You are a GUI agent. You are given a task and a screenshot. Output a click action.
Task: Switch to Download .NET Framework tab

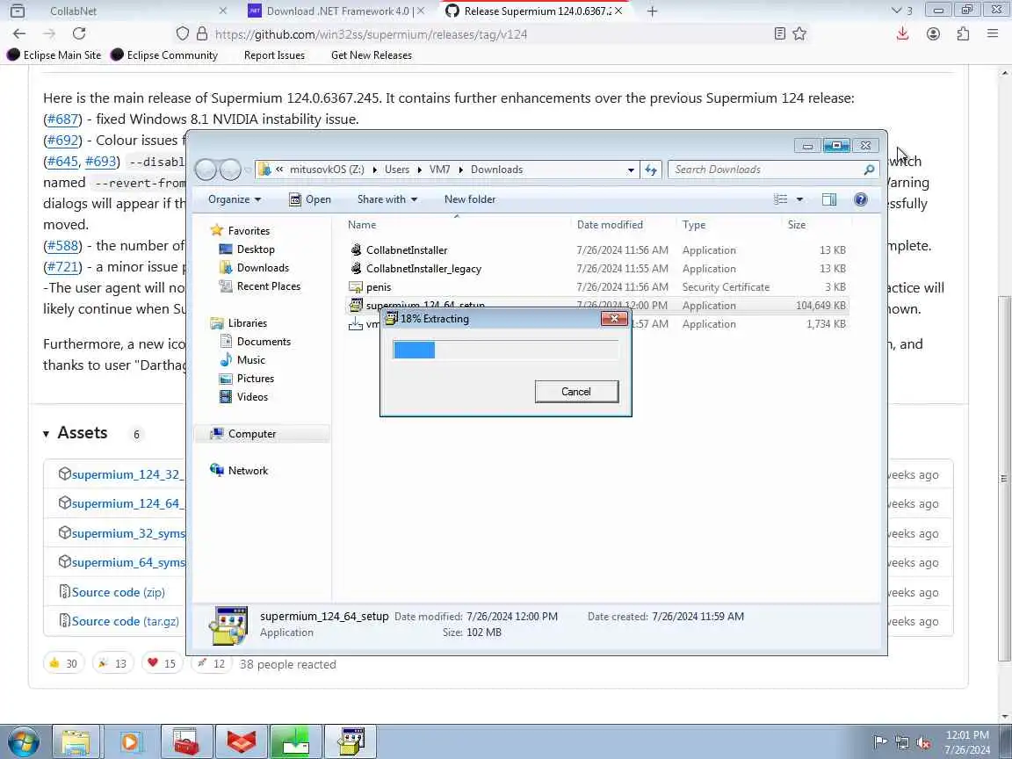click(x=338, y=11)
